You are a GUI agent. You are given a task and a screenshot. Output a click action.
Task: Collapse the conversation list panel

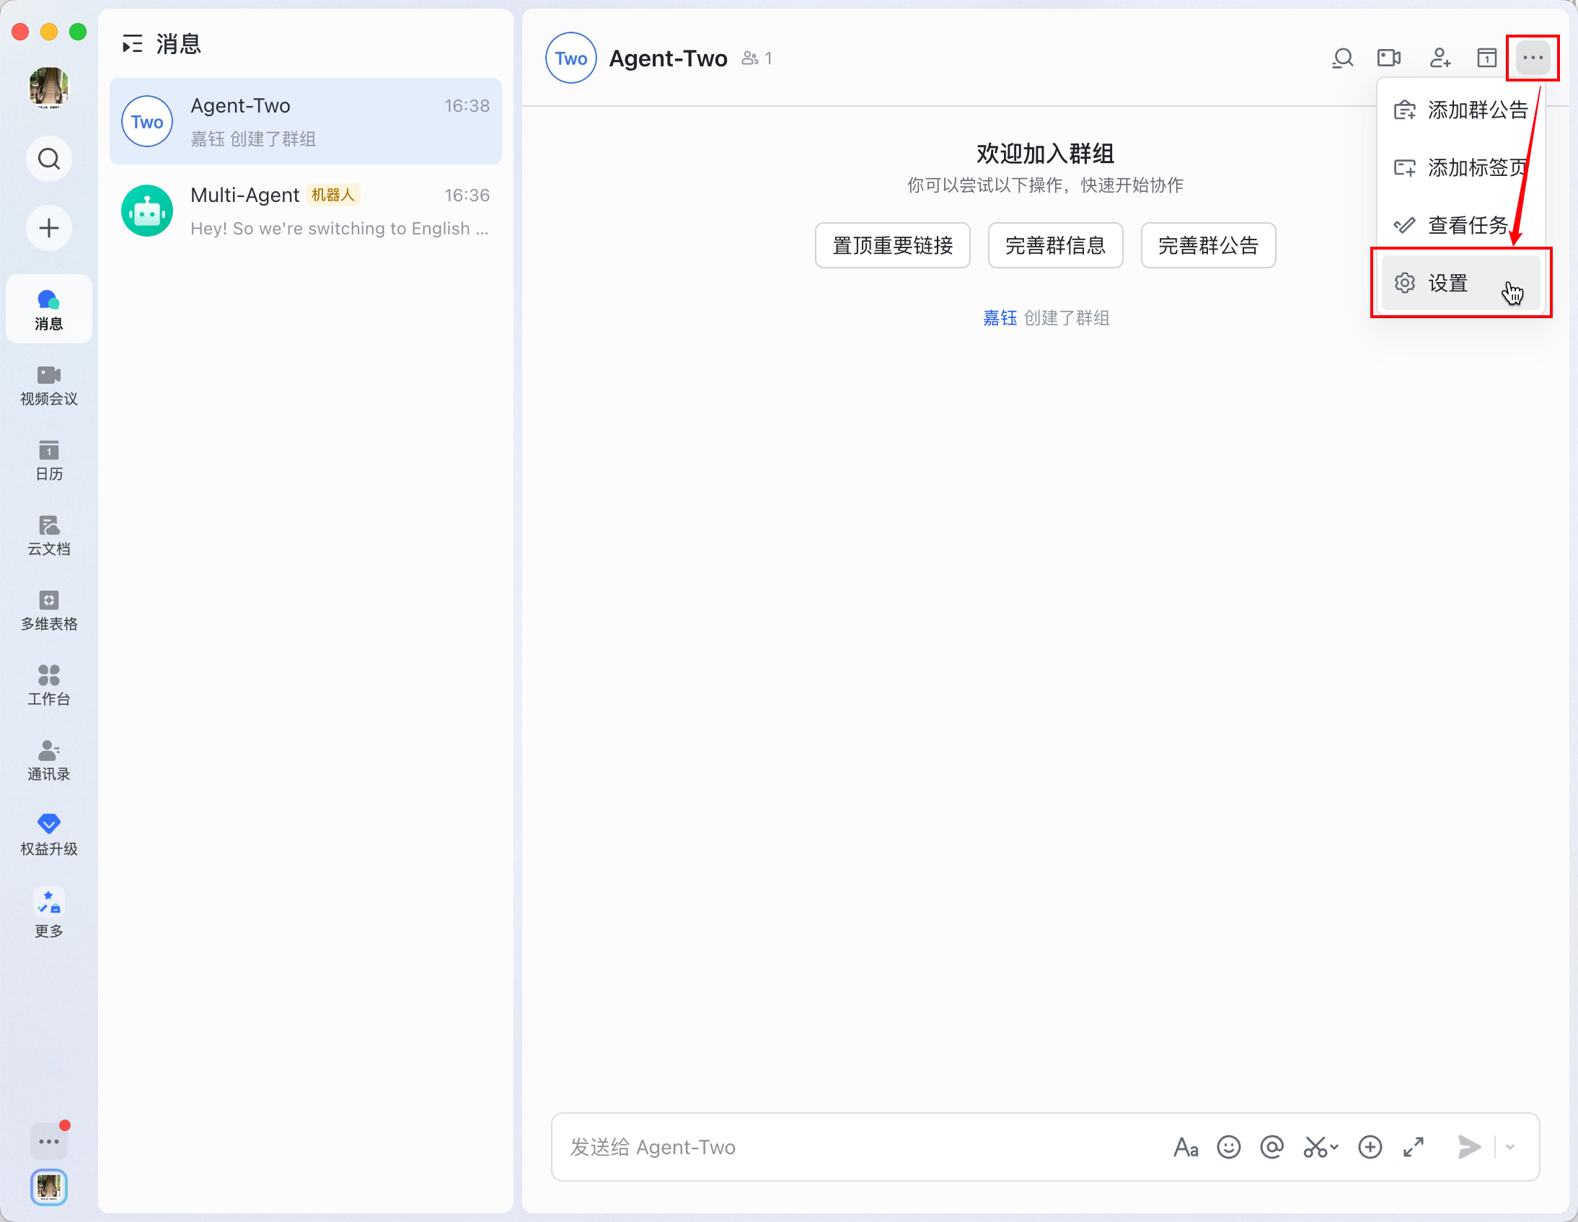(x=132, y=44)
